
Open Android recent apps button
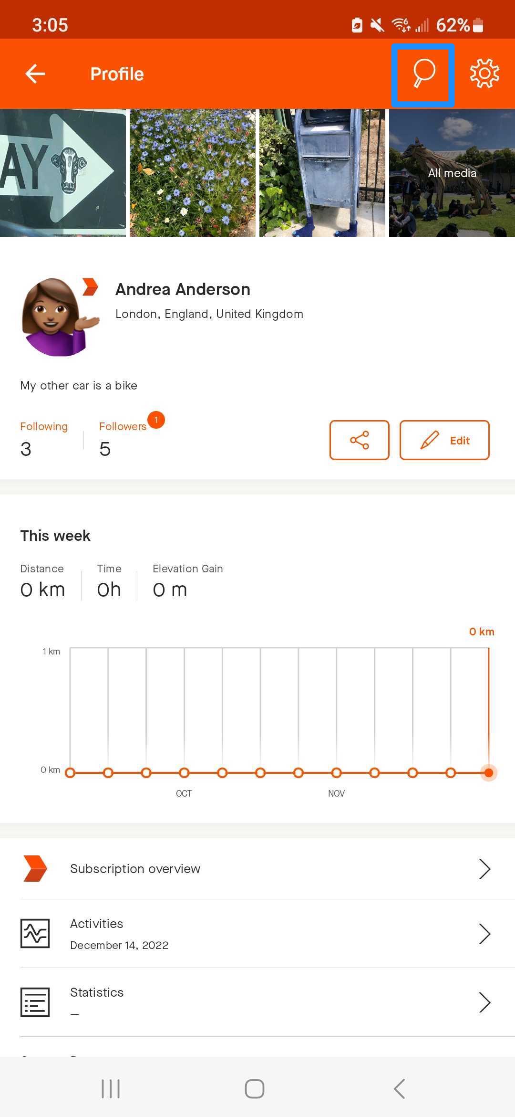pos(111,1089)
